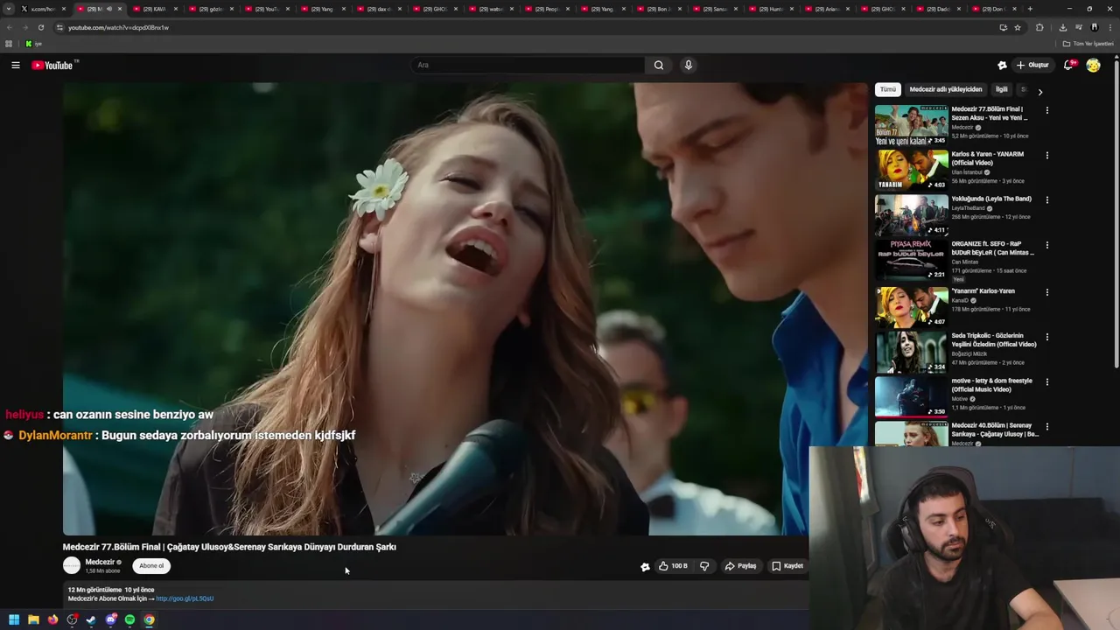Open the account avatar menu
The image size is (1120, 630).
click(x=1093, y=65)
